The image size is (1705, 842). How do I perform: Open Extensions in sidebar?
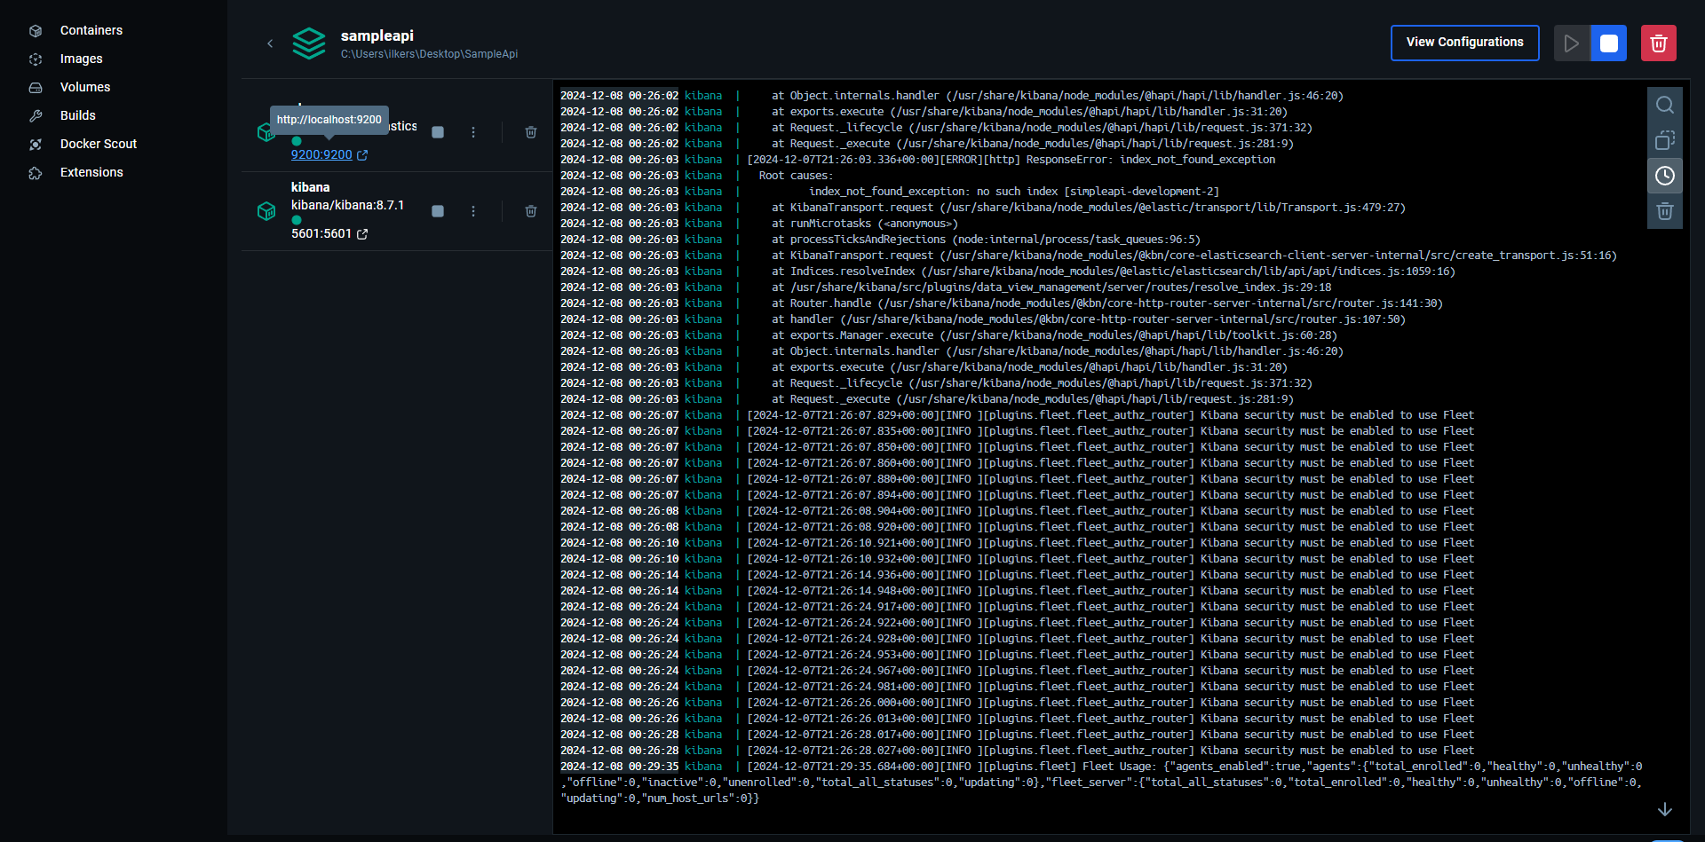(x=91, y=172)
